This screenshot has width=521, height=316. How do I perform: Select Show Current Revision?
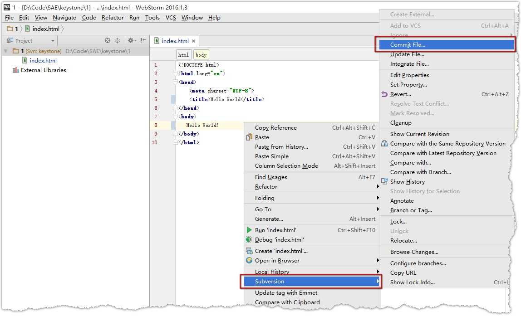click(447, 134)
